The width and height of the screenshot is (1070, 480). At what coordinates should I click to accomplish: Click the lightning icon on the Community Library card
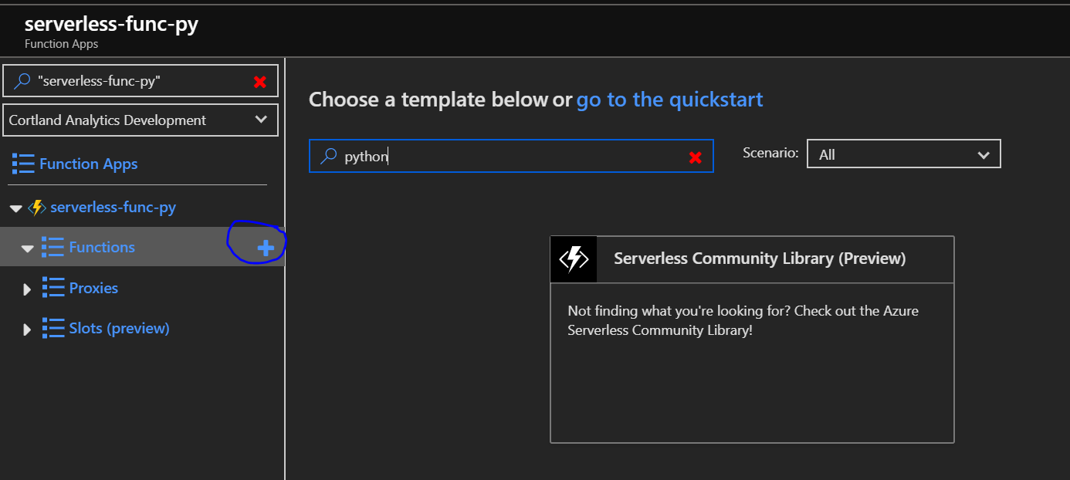pyautogui.click(x=574, y=259)
